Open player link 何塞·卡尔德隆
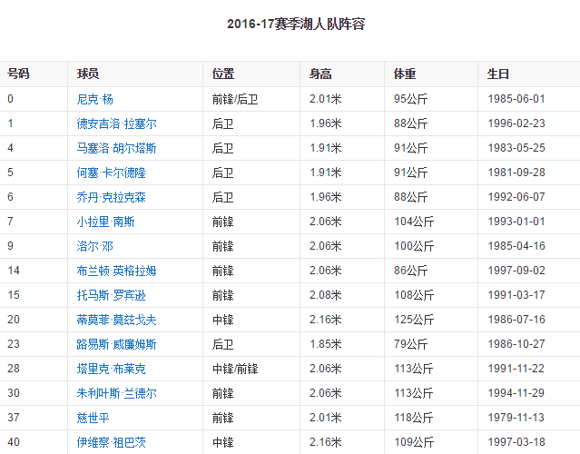This screenshot has width=580, height=454. pos(111,173)
